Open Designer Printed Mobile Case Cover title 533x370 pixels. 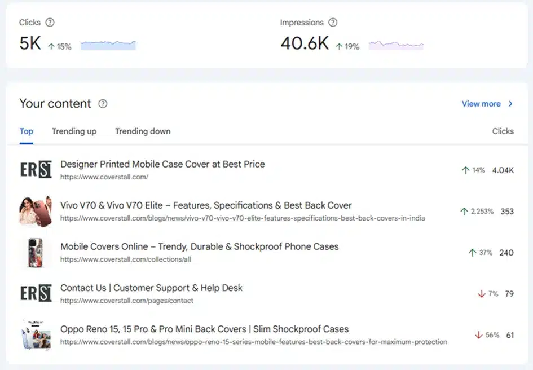pos(162,164)
